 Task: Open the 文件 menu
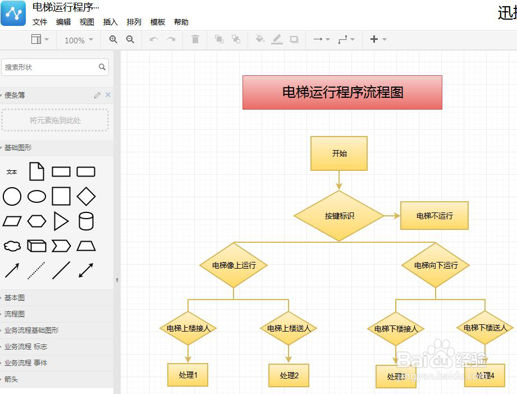40,22
